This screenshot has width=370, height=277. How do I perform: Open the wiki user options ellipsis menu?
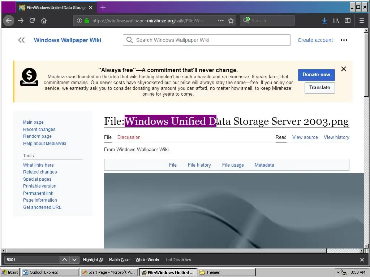[x=344, y=40]
